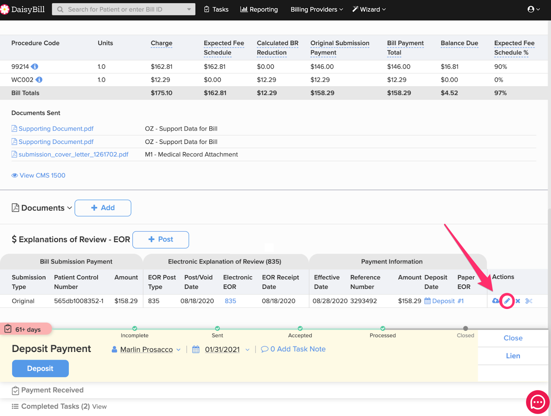Click the X delete icon in Actions
This screenshot has width=551, height=416.
(518, 301)
